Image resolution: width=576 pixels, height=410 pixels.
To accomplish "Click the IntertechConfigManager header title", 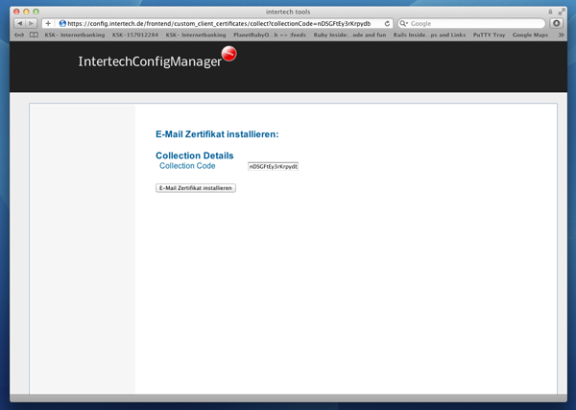I will pyautogui.click(x=150, y=61).
